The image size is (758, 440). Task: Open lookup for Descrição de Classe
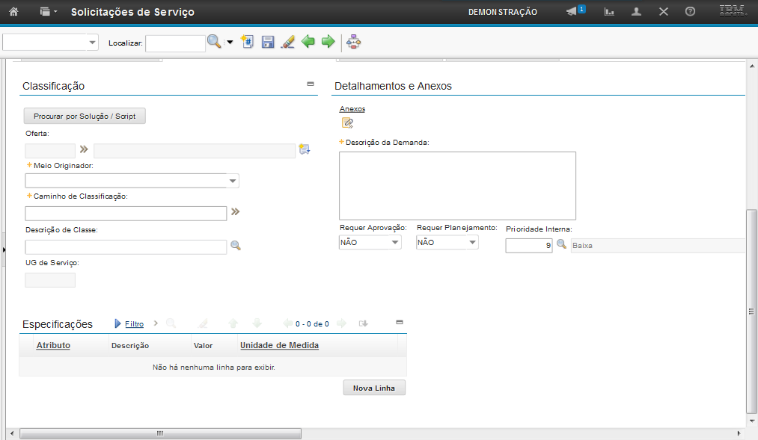(235, 245)
